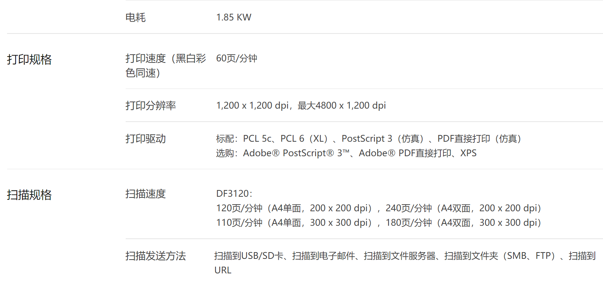Screen dimensions: 603x286
Task: Click the 打印规格 section heading
Action: [29, 60]
